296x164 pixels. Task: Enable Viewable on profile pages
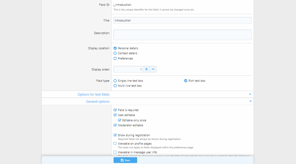pos(115,144)
